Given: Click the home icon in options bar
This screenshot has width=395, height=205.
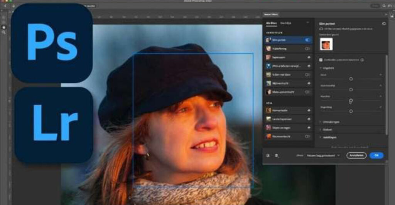Looking at the screenshot, I should [x=13, y=6].
